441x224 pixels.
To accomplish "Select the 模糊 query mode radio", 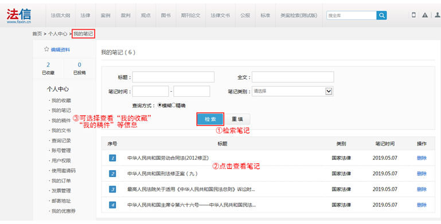I will [x=160, y=105].
